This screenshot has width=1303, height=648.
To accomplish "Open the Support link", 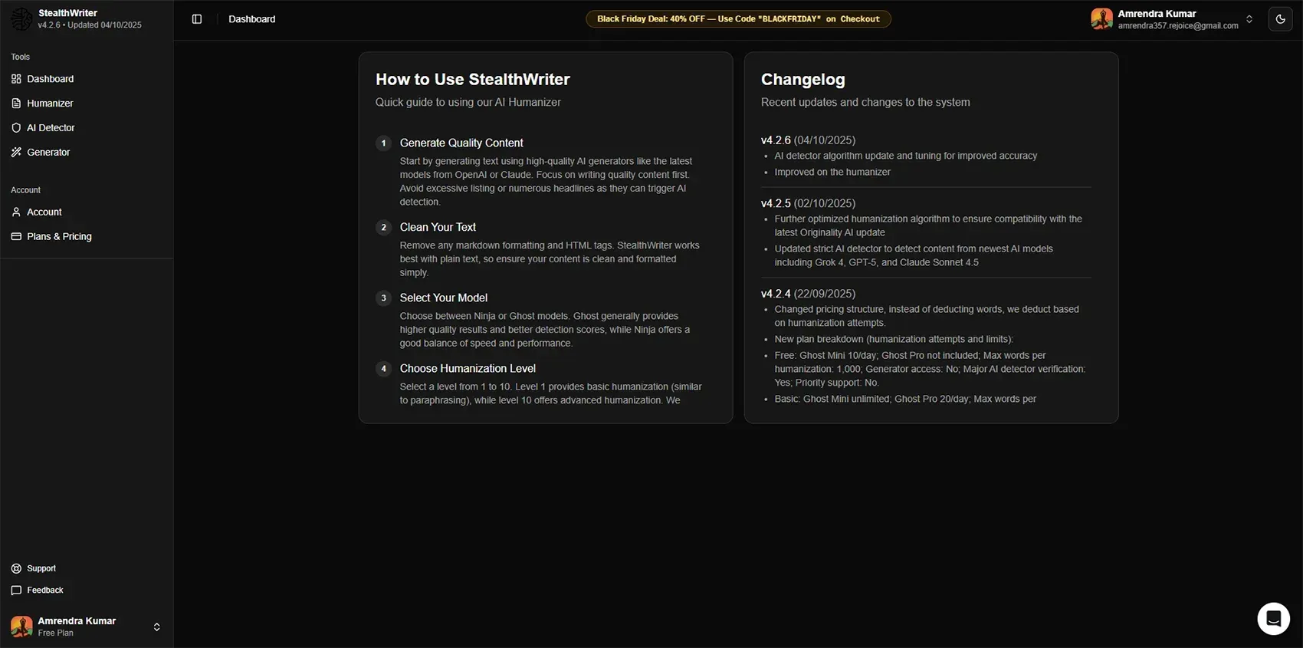I will coord(41,569).
